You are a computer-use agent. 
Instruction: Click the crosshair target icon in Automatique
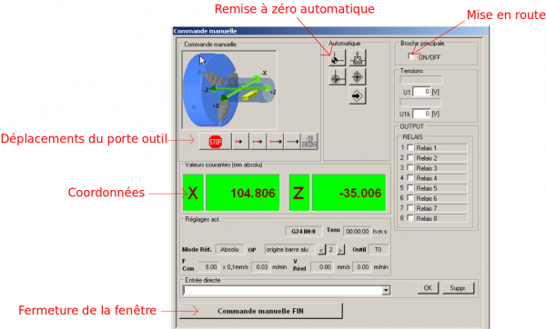pyautogui.click(x=337, y=77)
